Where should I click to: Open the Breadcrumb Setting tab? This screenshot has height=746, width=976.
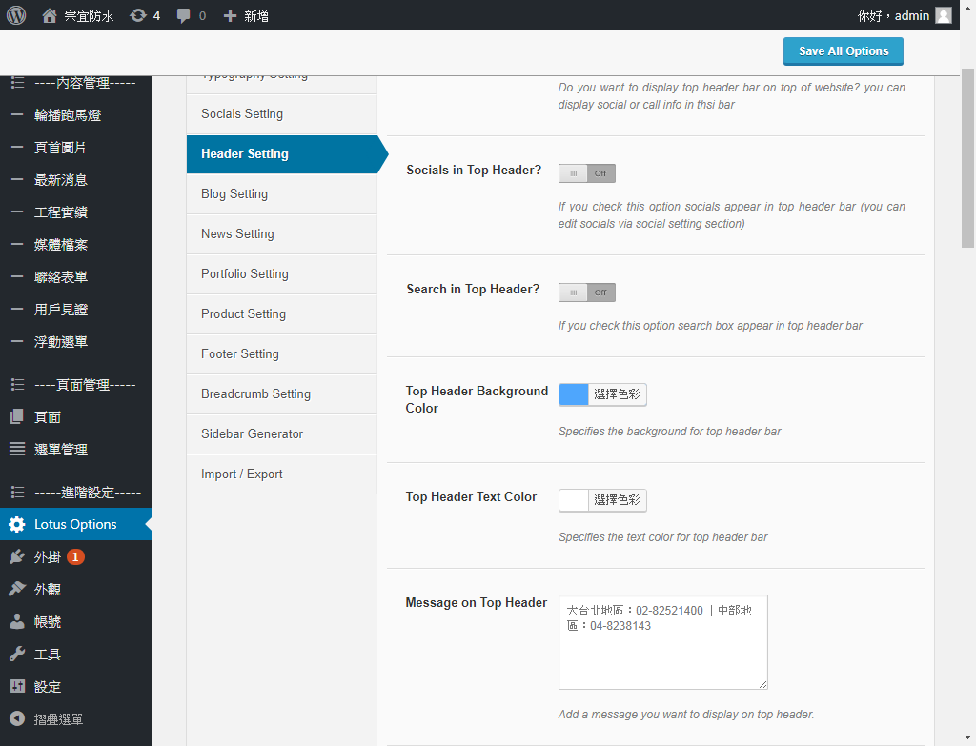[281, 393]
